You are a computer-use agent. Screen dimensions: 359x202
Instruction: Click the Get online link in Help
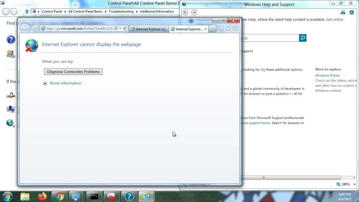(335, 19)
